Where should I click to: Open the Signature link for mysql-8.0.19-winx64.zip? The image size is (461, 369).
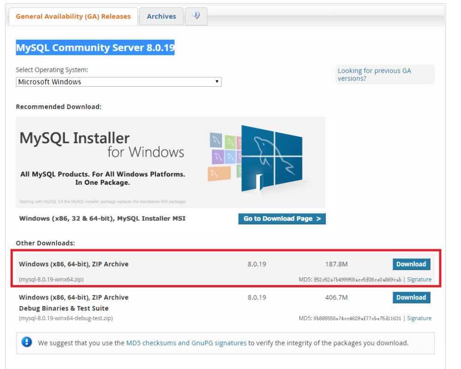pyautogui.click(x=419, y=279)
